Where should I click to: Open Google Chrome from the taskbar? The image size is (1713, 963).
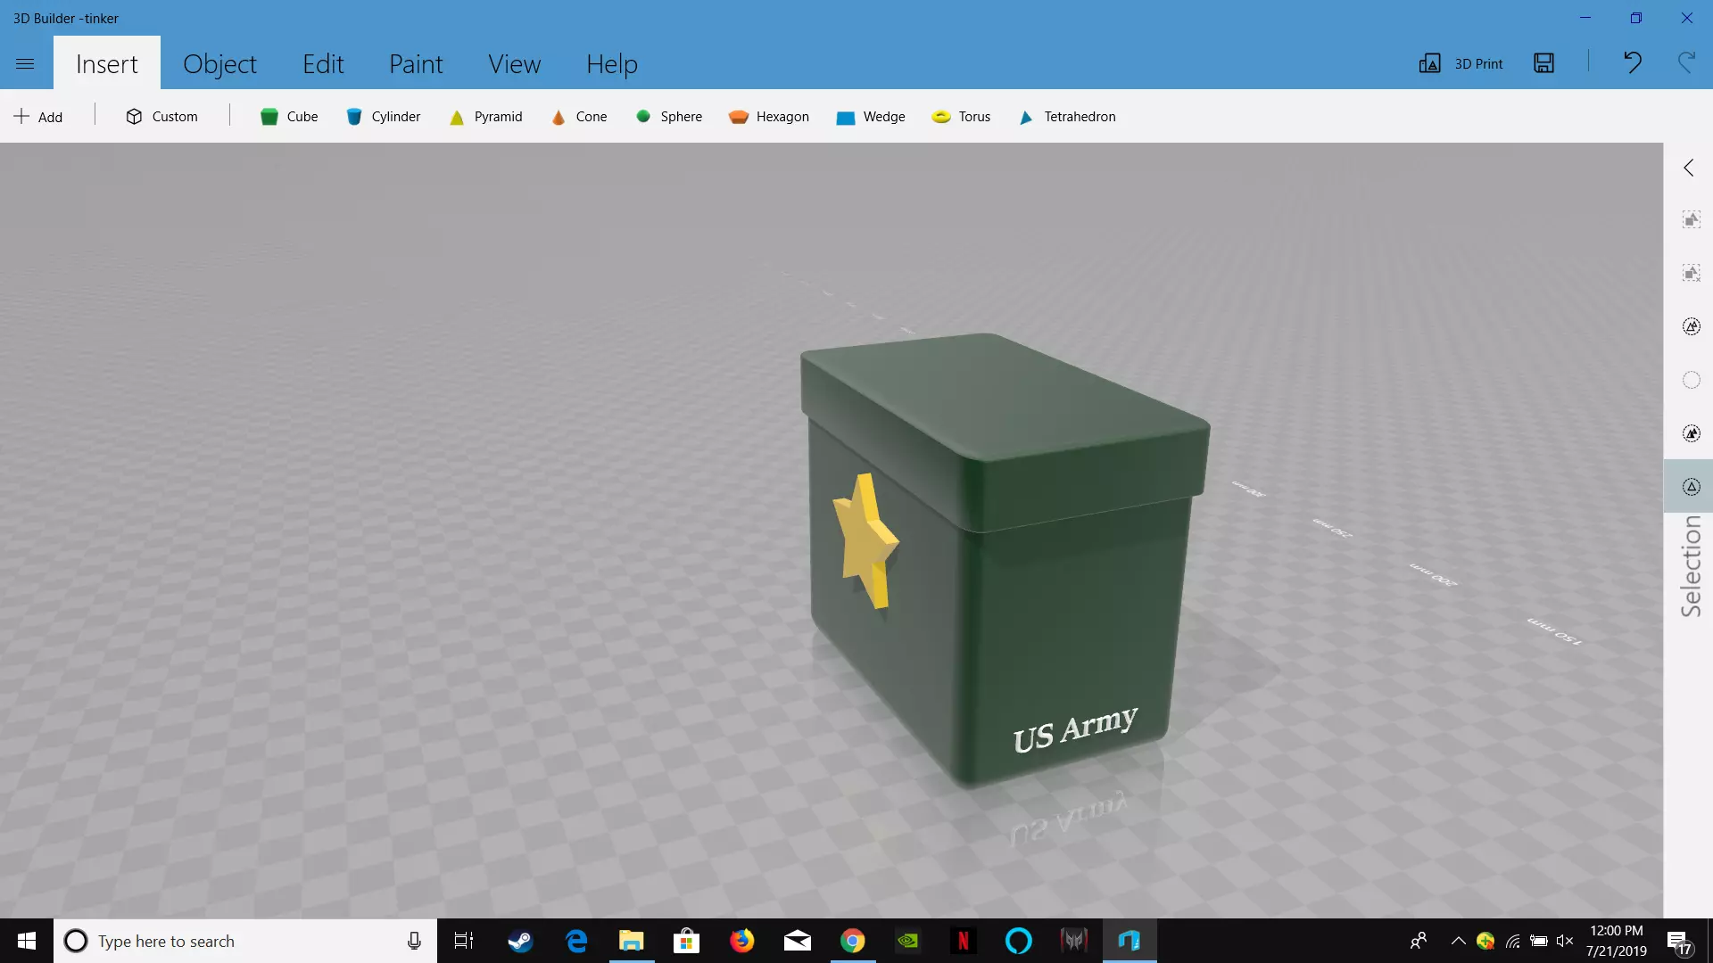[853, 941]
